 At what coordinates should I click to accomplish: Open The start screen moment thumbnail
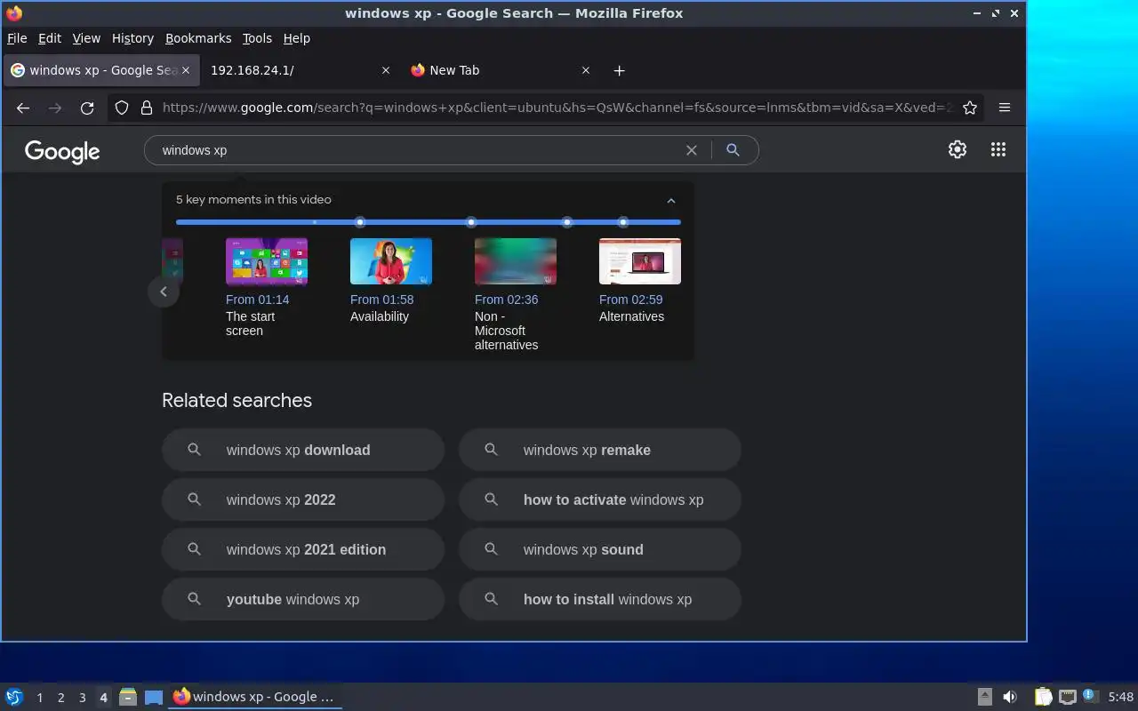coord(267,261)
